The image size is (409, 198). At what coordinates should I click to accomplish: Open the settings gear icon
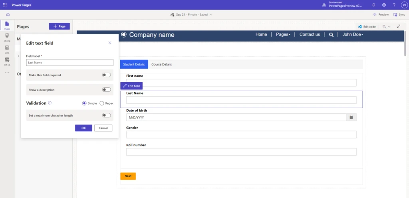[x=384, y=5]
